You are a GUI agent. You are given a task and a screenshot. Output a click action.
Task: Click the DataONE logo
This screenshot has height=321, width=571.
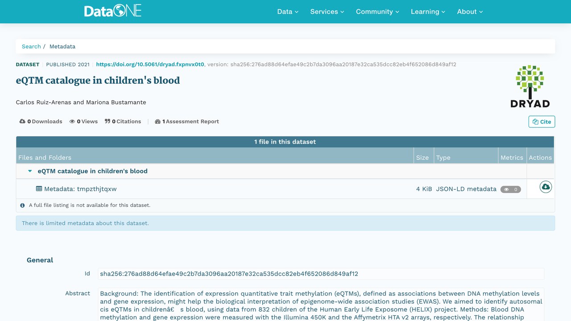pyautogui.click(x=112, y=11)
